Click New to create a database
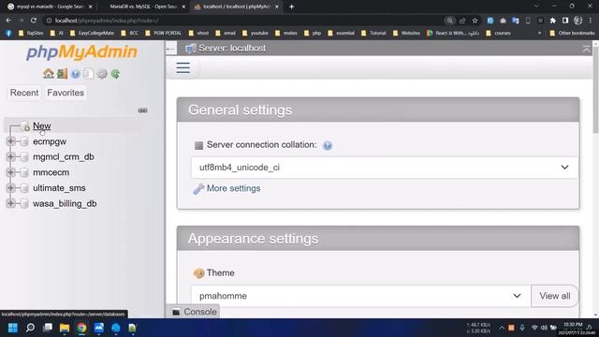This screenshot has height=337, width=599. tap(41, 125)
